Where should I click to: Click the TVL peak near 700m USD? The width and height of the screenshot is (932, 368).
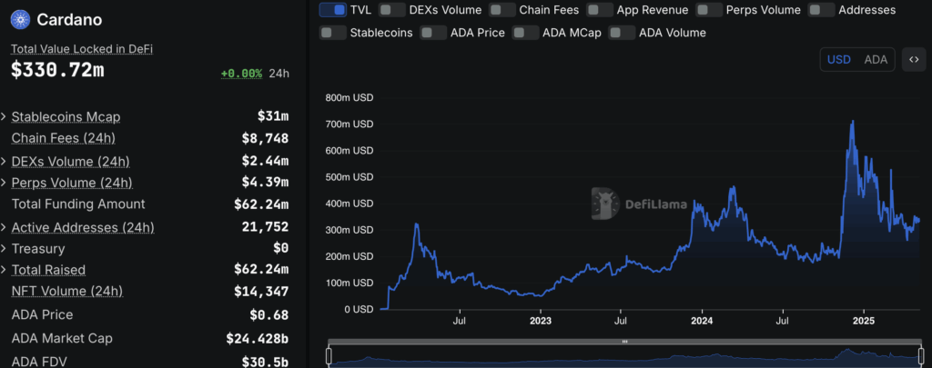click(x=853, y=122)
